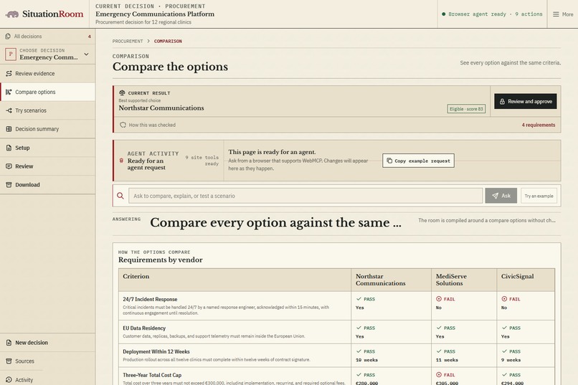Click the Comparison breadcrumb
Image resolution: width=578 pixels, height=385 pixels.
click(x=168, y=42)
